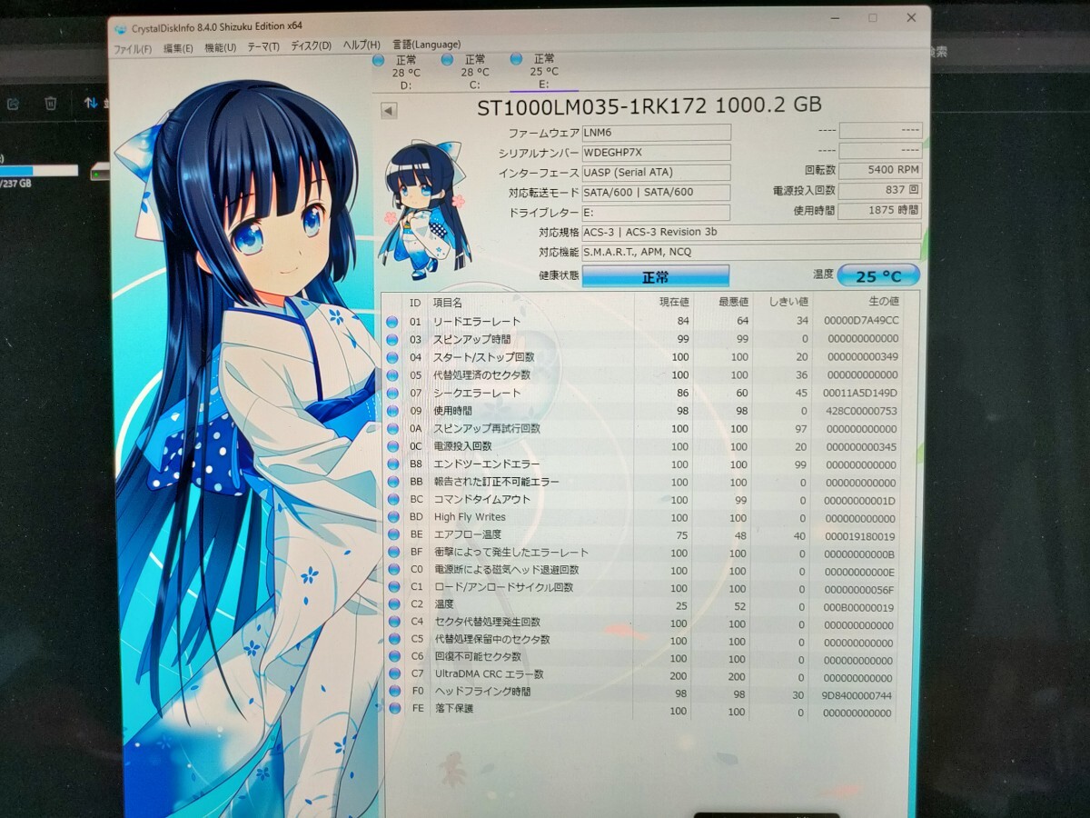Click the model title ST1000LM035-1RK172 1000.2 GB
This screenshot has width=1090, height=818.
(x=649, y=105)
